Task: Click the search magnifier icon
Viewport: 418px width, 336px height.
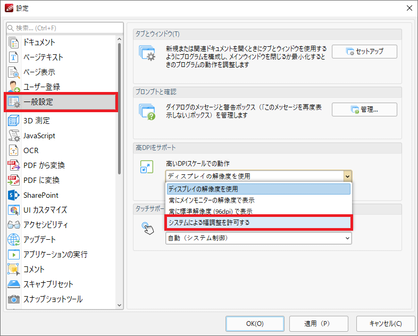Action: pyautogui.click(x=11, y=28)
